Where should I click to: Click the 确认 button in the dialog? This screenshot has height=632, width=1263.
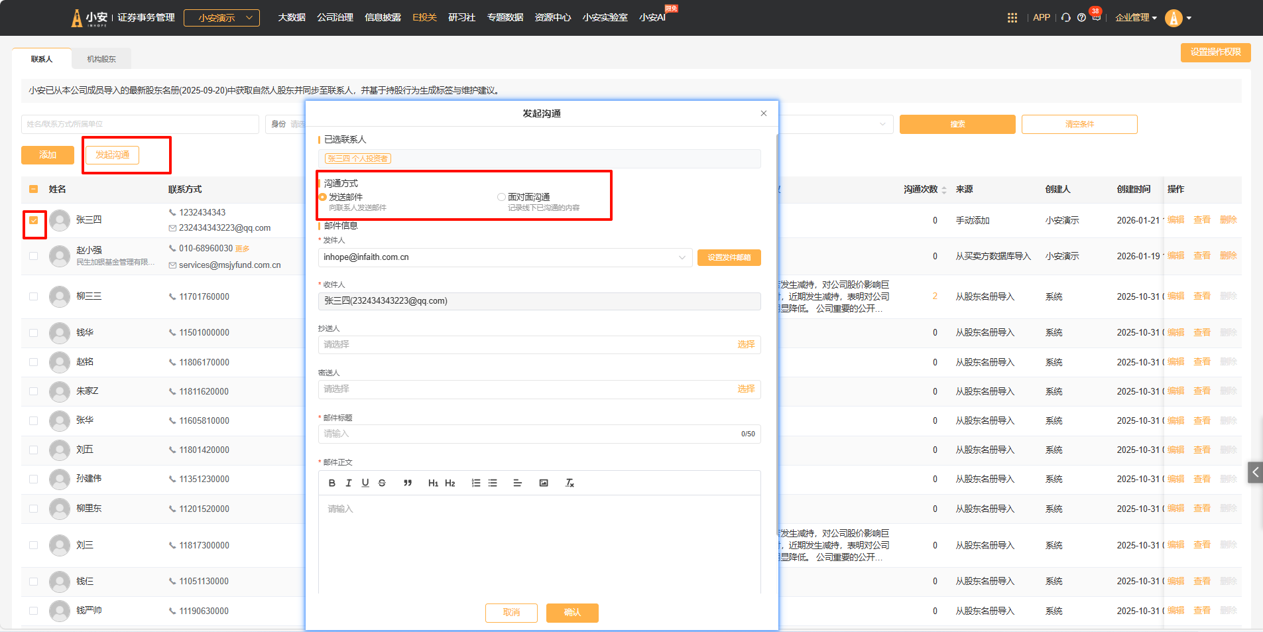pyautogui.click(x=572, y=613)
